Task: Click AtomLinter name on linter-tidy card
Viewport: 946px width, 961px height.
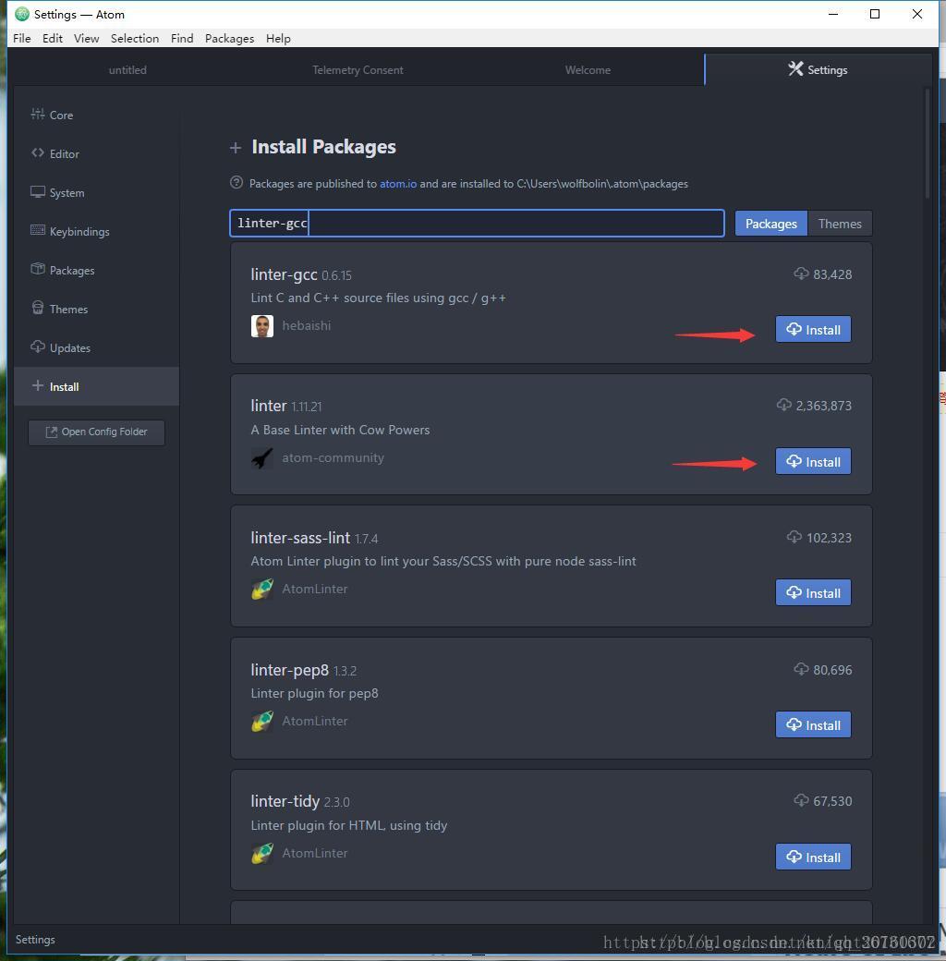Action: pyautogui.click(x=314, y=853)
